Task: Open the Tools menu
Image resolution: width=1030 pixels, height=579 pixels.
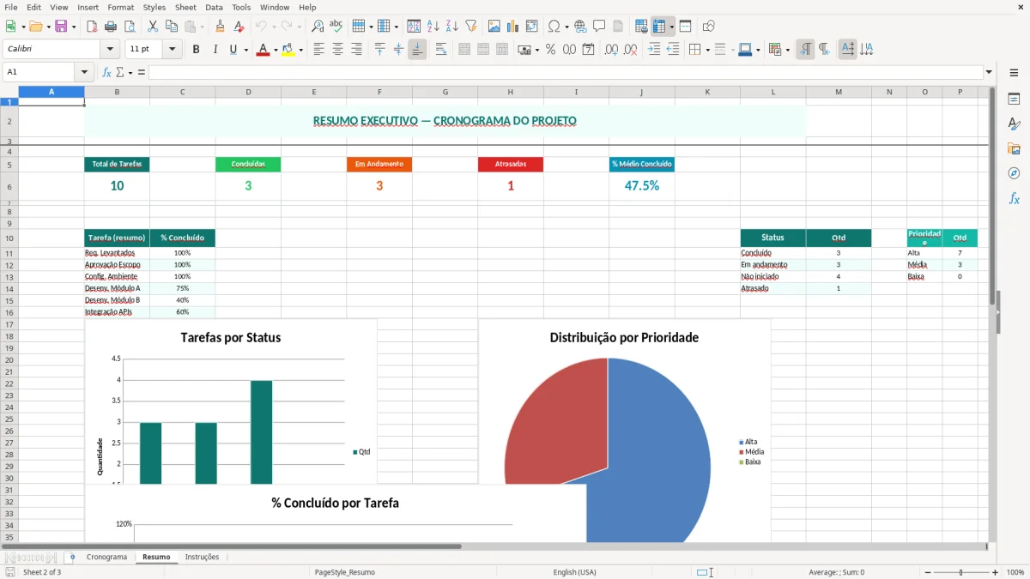Action: [241, 7]
